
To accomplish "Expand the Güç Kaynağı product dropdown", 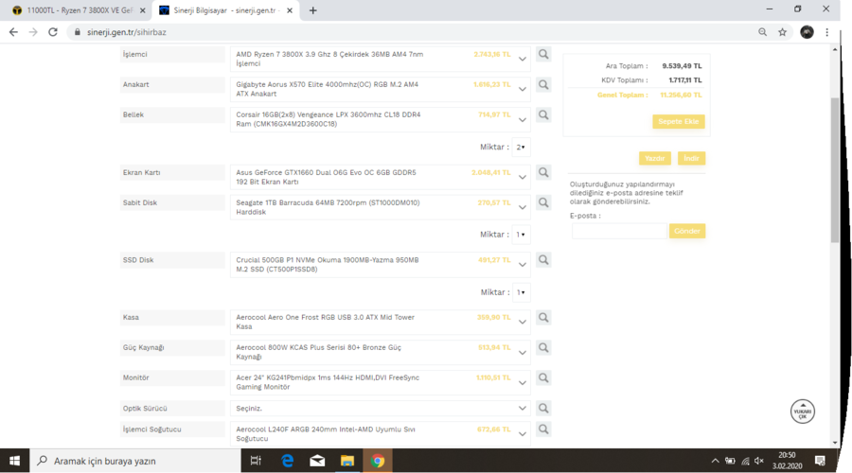I will [x=523, y=353].
